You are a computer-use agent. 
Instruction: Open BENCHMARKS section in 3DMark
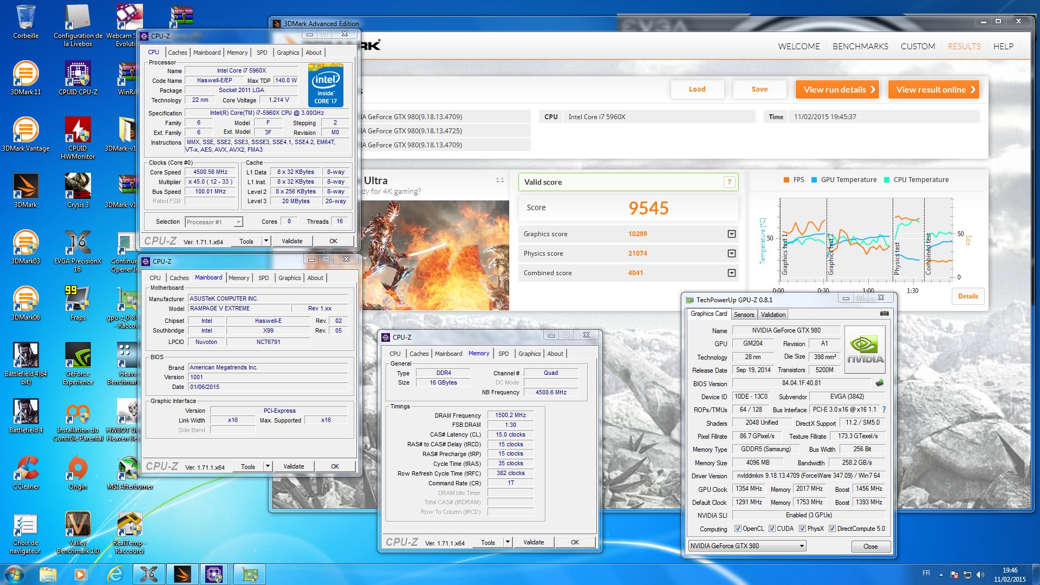(860, 47)
